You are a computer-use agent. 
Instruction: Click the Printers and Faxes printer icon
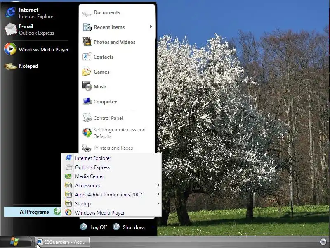tap(87, 148)
